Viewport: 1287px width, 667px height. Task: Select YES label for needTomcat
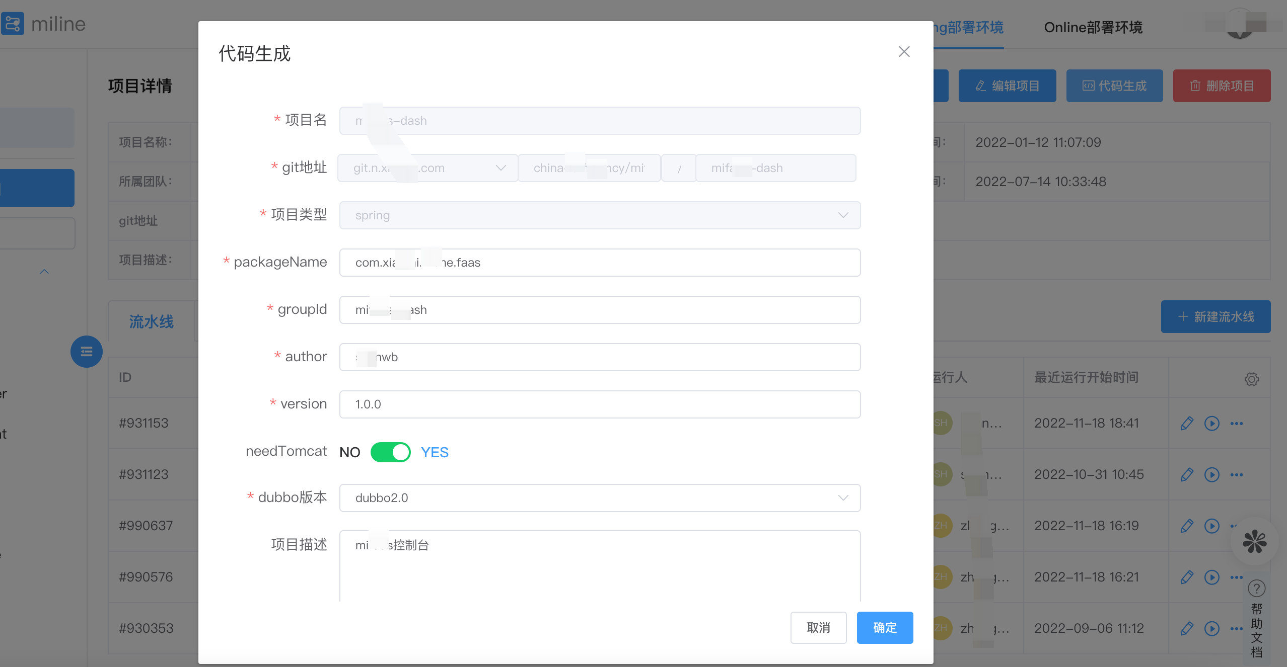tap(434, 452)
